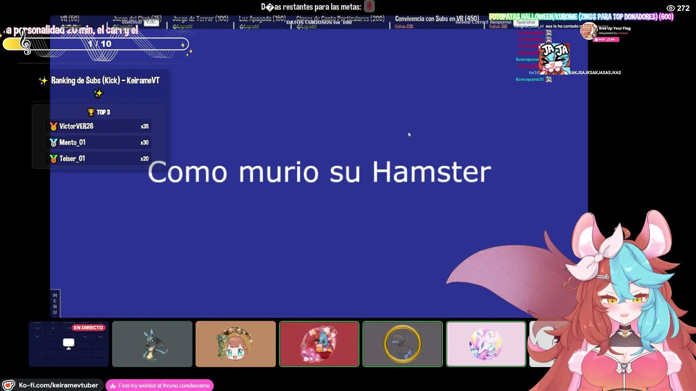This screenshot has width=696, height=391.
Task: Click the Convivencia con Subs en VR (450) goal
Action: (437, 19)
